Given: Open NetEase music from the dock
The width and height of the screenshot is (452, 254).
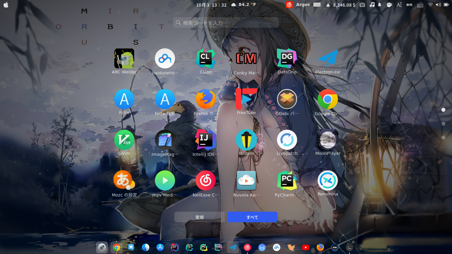Looking at the screenshot, I should pos(248,247).
